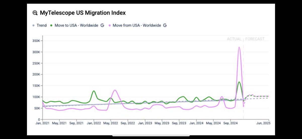302x139 pixels.
Task: Click the 50K y-axis label
Action: (37, 108)
